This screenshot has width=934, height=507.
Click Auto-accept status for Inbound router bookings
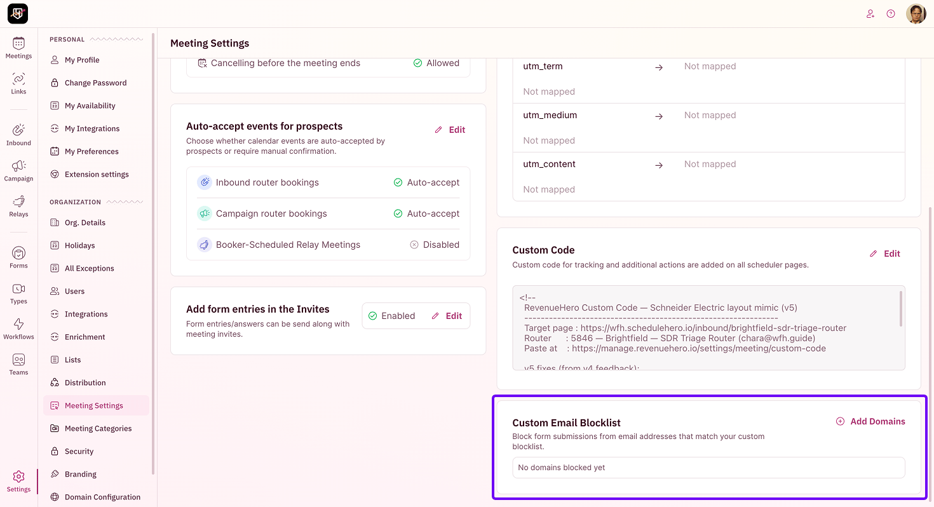pos(426,182)
